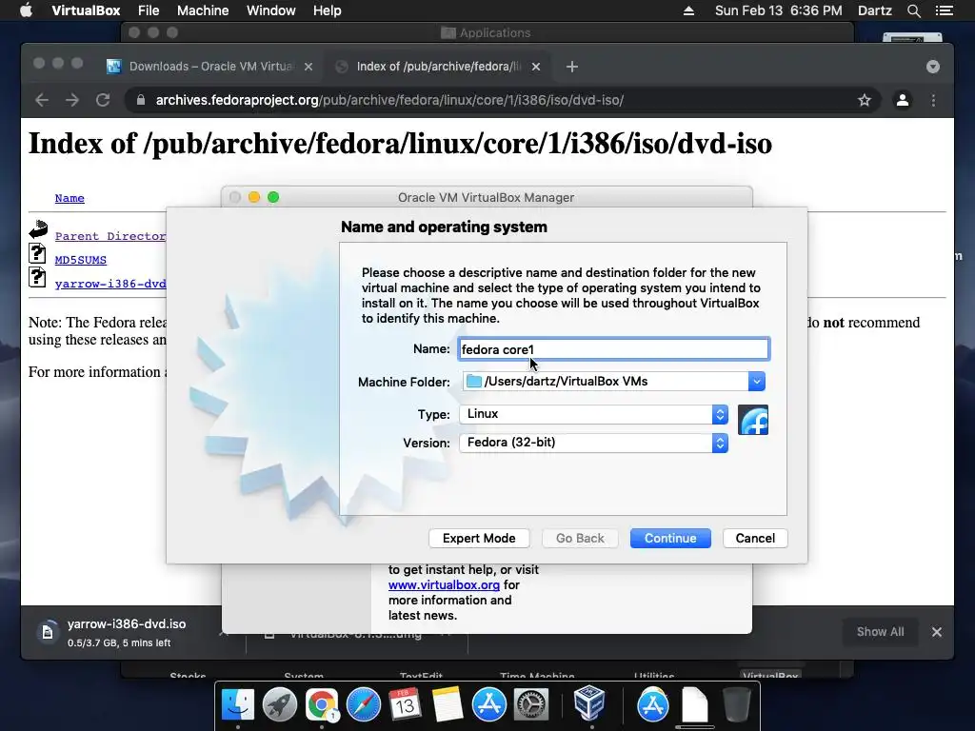Viewport: 975px width, 731px height.
Task: Open VirtualBox from the dock
Action: click(588, 703)
